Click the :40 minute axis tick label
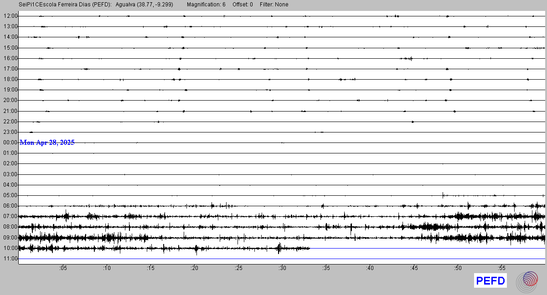 pos(370,268)
